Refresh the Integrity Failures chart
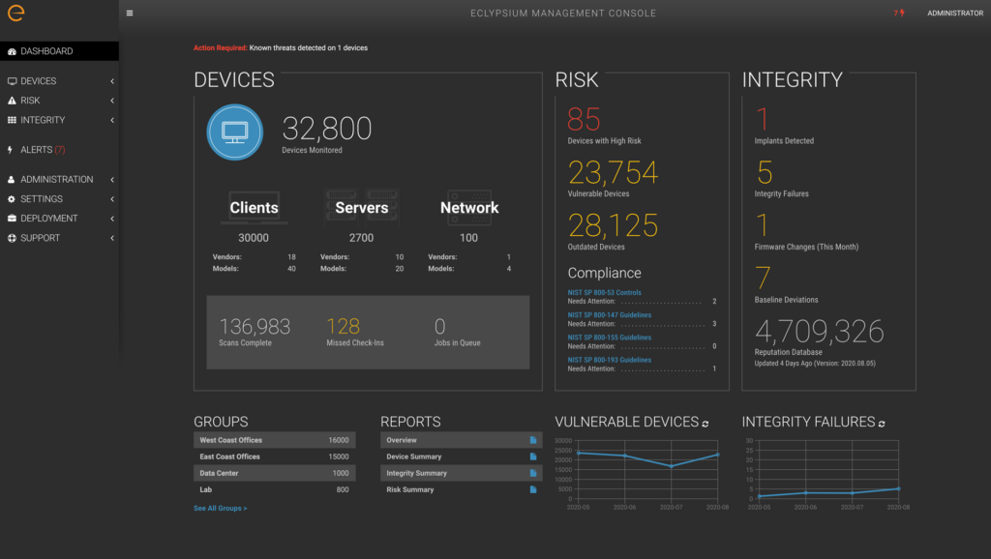This screenshot has height=559, width=991. pos(882,424)
